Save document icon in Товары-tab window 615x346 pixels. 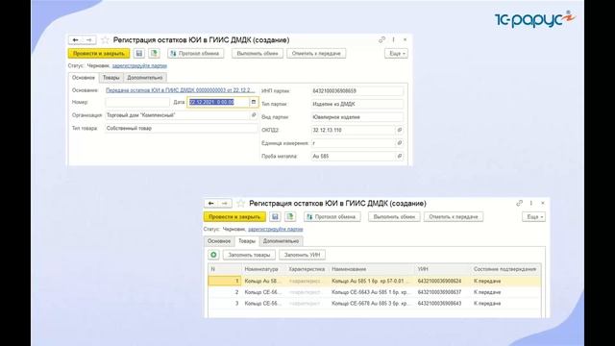(x=275, y=216)
